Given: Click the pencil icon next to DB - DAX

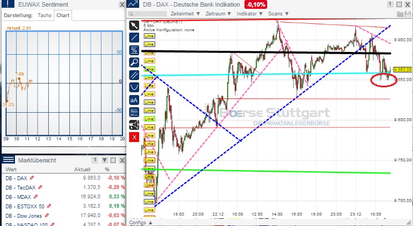Looking at the screenshot, I should pos(32,178).
